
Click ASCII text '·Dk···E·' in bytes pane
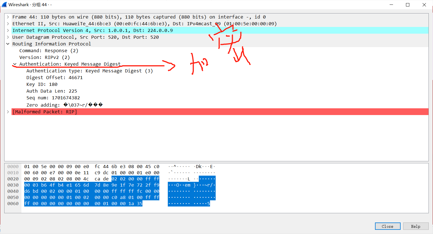pos(204,167)
